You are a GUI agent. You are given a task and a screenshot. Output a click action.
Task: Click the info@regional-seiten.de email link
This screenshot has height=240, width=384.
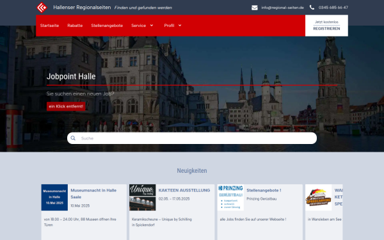pyautogui.click(x=283, y=8)
